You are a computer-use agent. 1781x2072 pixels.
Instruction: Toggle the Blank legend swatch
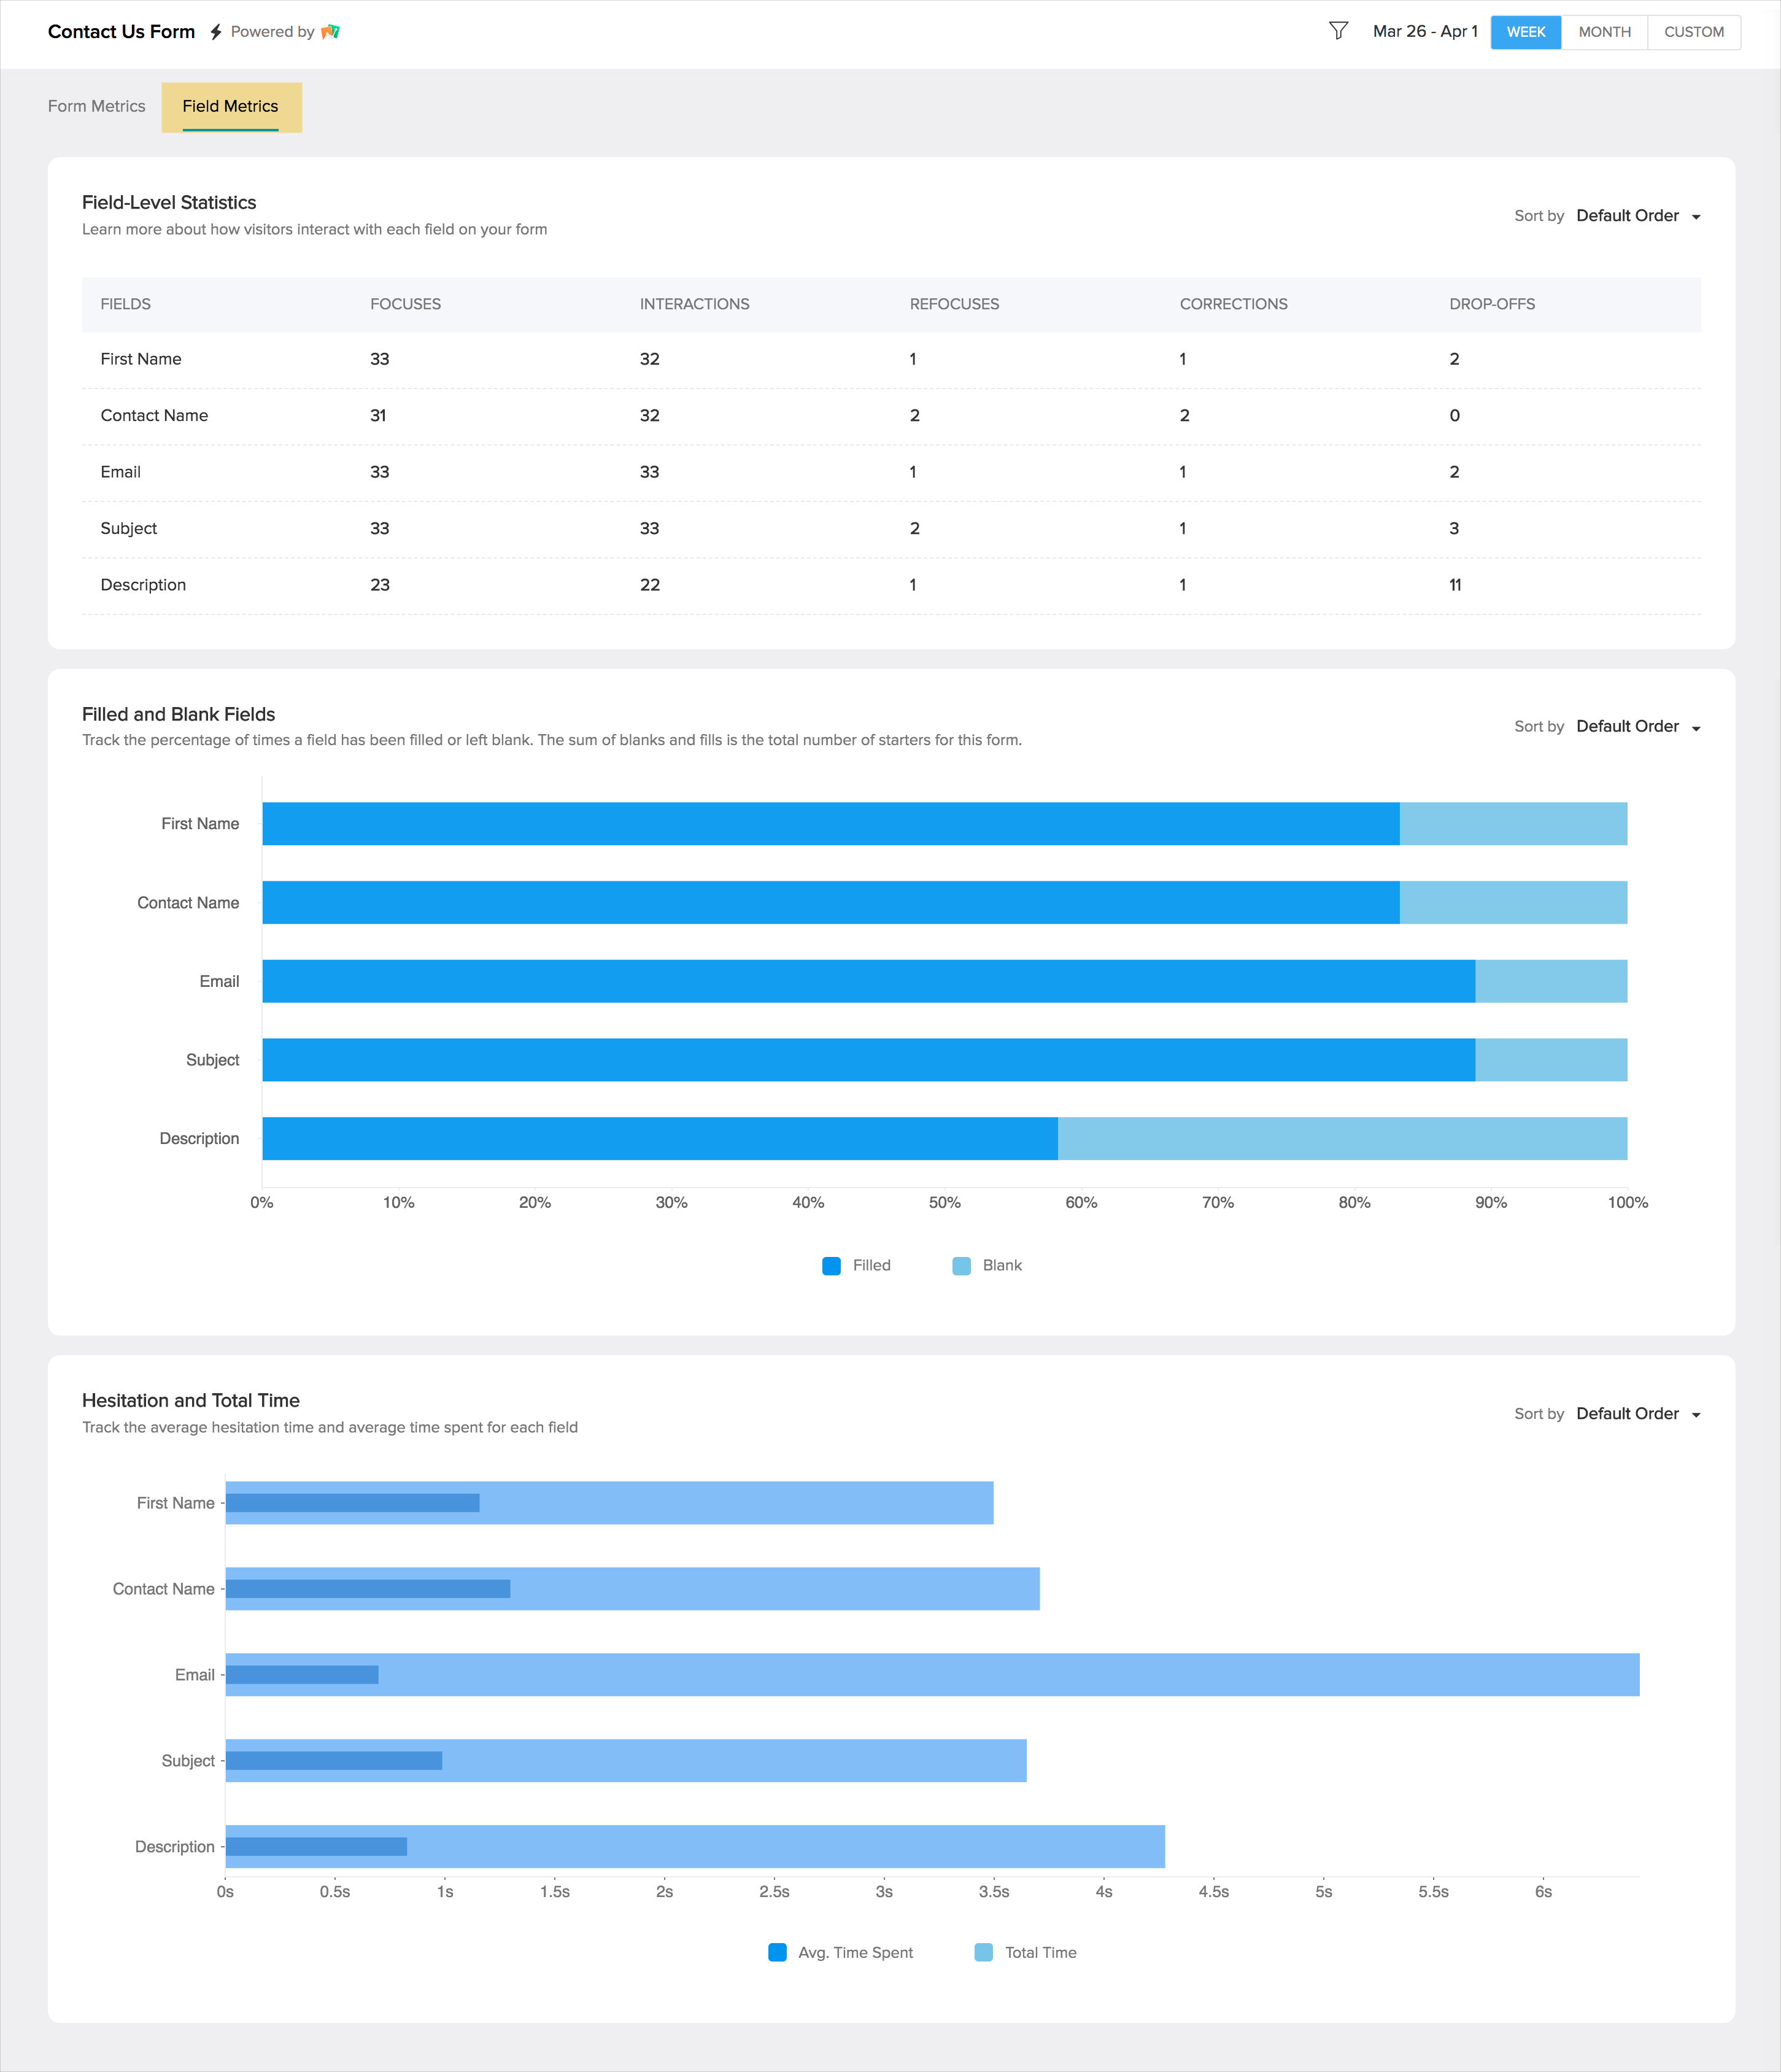(961, 1266)
